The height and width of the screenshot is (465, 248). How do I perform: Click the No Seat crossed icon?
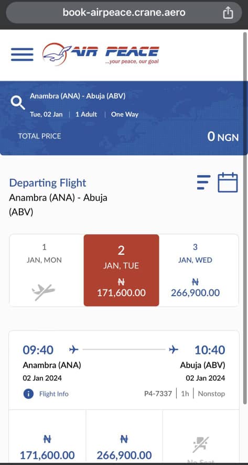(201, 445)
